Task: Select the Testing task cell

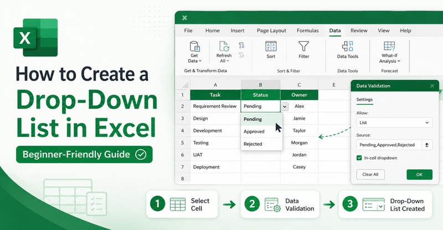Action: (x=215, y=143)
